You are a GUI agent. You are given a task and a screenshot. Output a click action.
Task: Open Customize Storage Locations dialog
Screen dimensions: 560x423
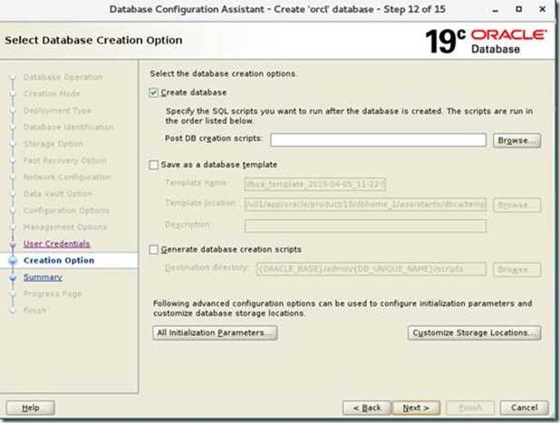coord(474,332)
